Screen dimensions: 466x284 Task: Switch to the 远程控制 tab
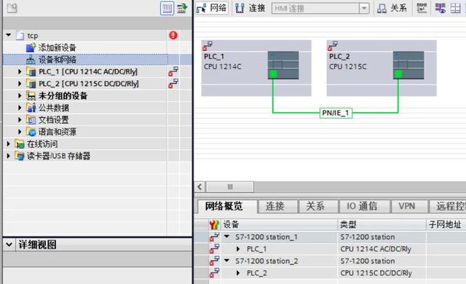[449, 206]
